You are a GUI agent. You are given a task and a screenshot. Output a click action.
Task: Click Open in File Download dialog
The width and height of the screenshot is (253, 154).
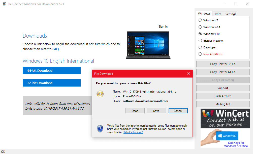[135, 111]
